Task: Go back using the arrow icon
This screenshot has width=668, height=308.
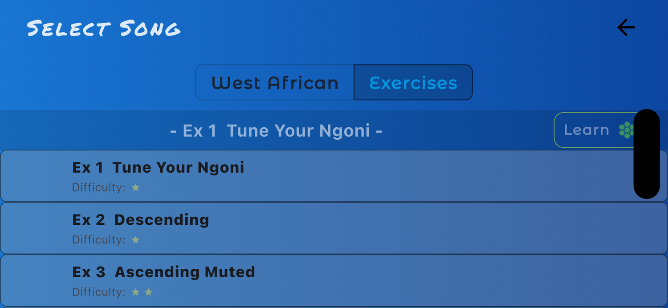Action: pos(626,28)
